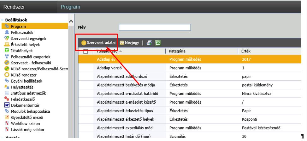This screenshot has height=141, width=307.
Task: Select the Alapértelmezett határidő (nap) row
Action: click(x=190, y=136)
